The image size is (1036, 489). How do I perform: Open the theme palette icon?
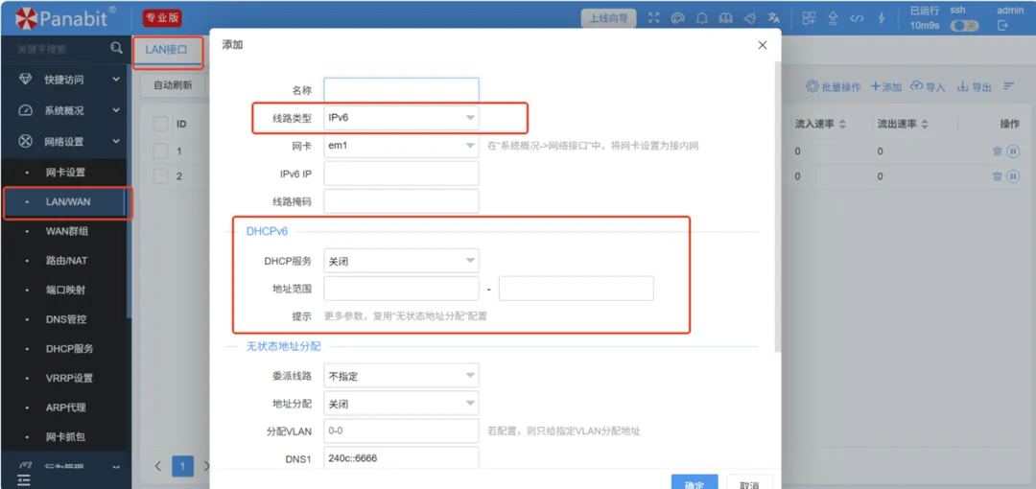pos(678,18)
